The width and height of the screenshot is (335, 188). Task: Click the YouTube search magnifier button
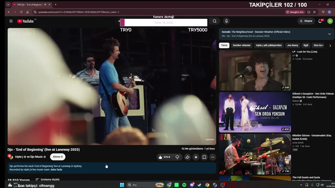click(x=215, y=21)
